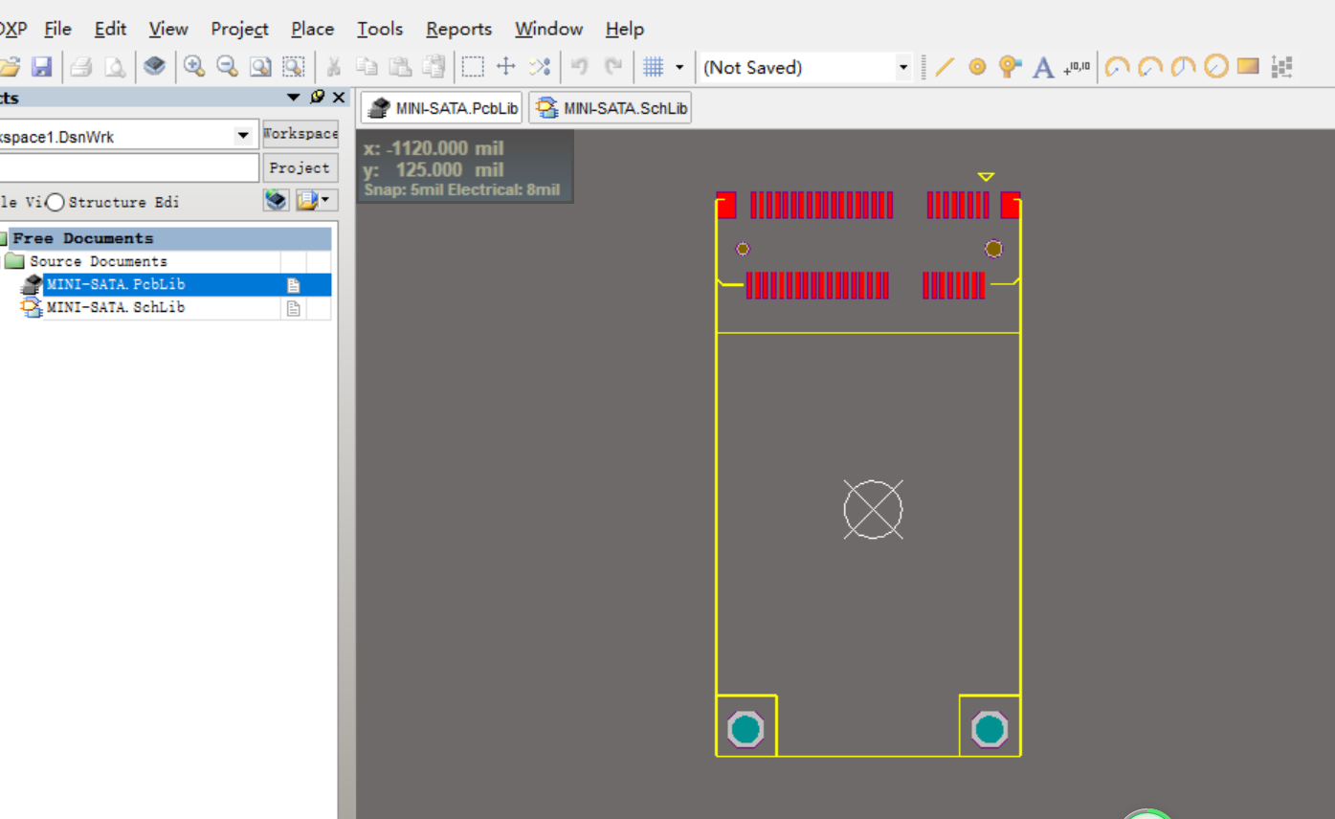Select the Place Arc by Center tool
Viewport: 1335px width, 819px height.
coord(1117,67)
